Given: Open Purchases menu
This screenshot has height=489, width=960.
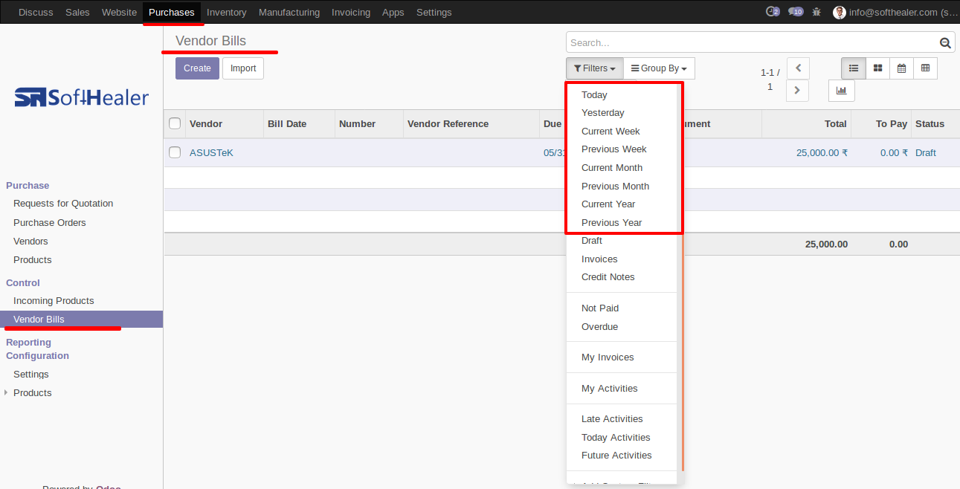Looking at the screenshot, I should (172, 12).
